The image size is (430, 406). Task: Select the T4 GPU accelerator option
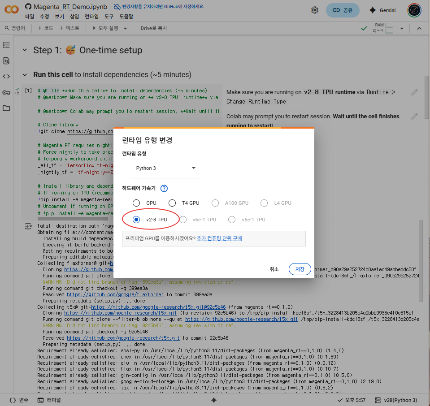tap(172, 203)
